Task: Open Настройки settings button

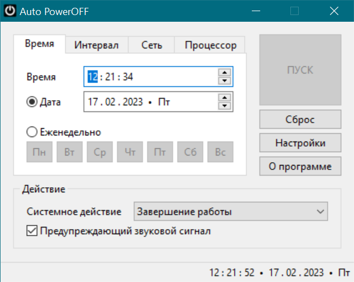Action: (300, 143)
